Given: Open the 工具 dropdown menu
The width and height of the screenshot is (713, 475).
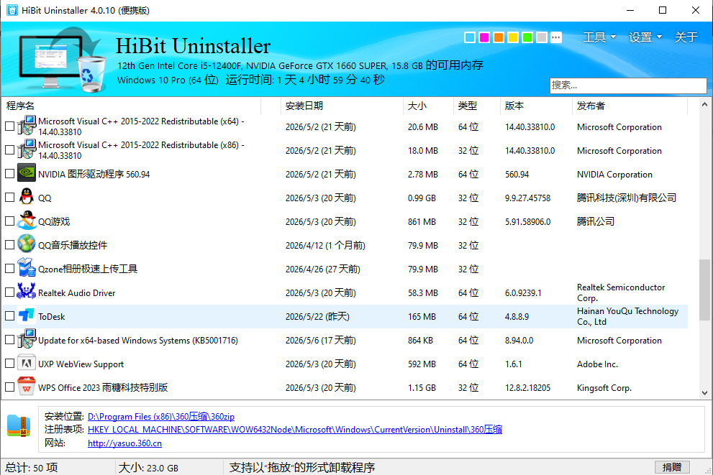Looking at the screenshot, I should point(599,37).
